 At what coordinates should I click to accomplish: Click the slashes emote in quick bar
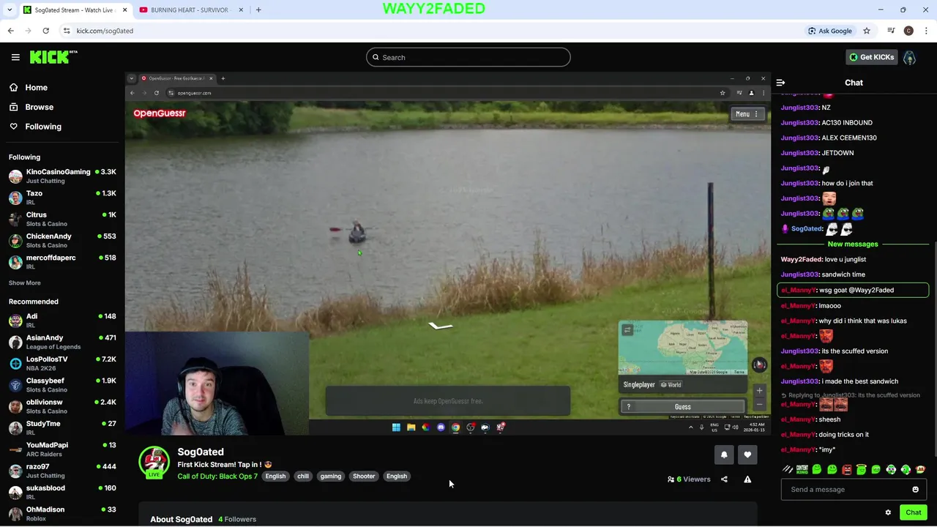coord(788,469)
